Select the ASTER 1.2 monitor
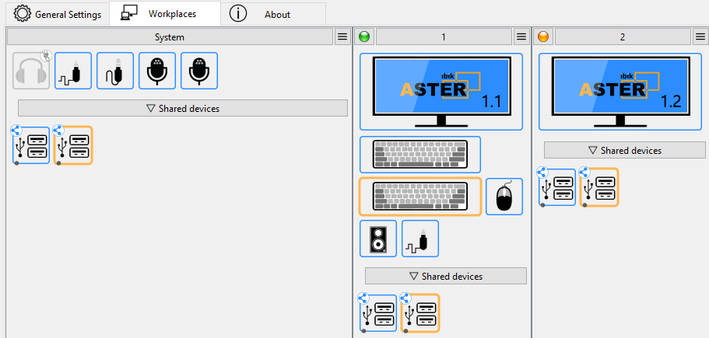Viewport: 709px width, 338px height. (620, 92)
